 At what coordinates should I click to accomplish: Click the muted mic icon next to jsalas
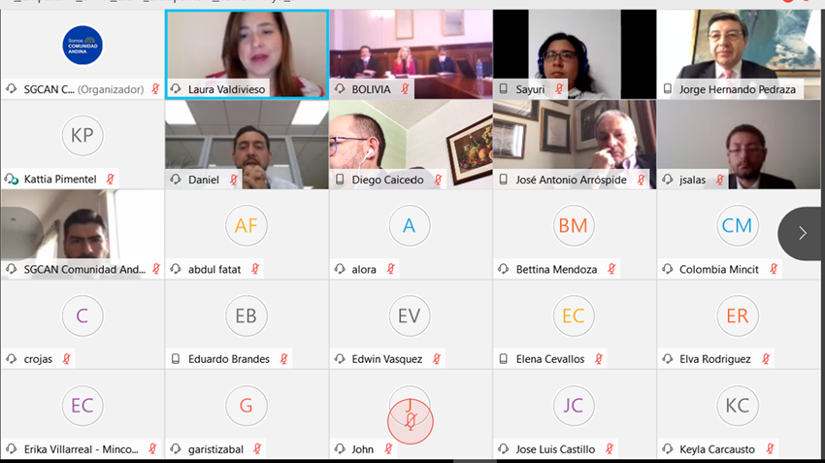pos(720,180)
